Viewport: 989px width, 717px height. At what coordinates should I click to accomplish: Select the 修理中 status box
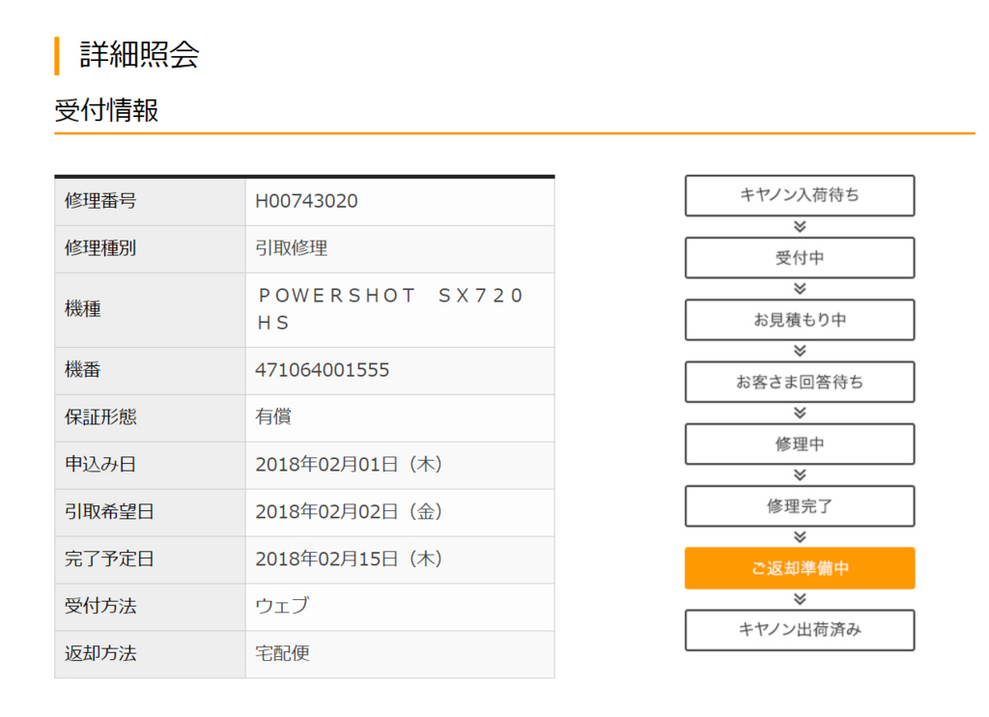coord(799,444)
